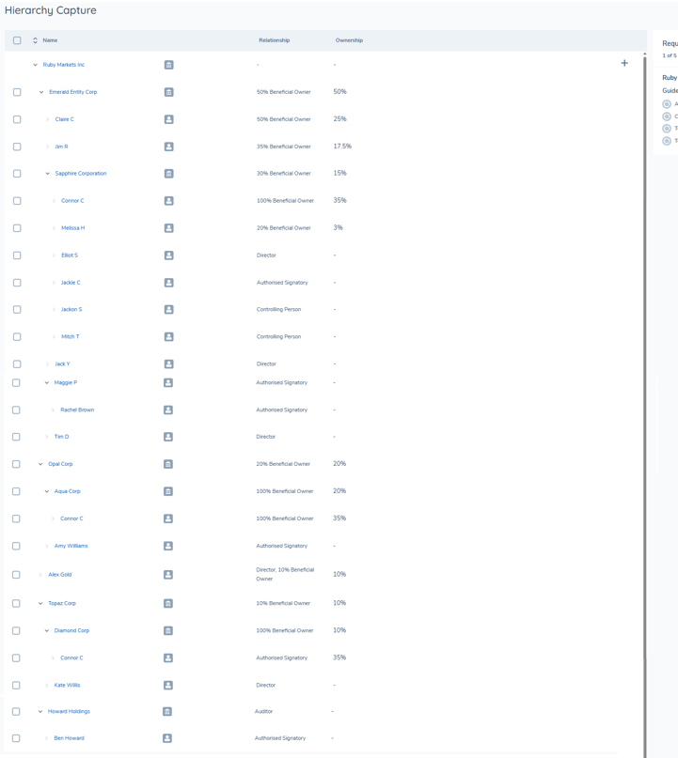678x758 pixels.
Task: Open the Rachel Brown link
Action: tap(77, 410)
